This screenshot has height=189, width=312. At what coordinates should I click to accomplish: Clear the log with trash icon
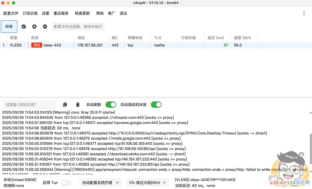[x=78, y=105]
